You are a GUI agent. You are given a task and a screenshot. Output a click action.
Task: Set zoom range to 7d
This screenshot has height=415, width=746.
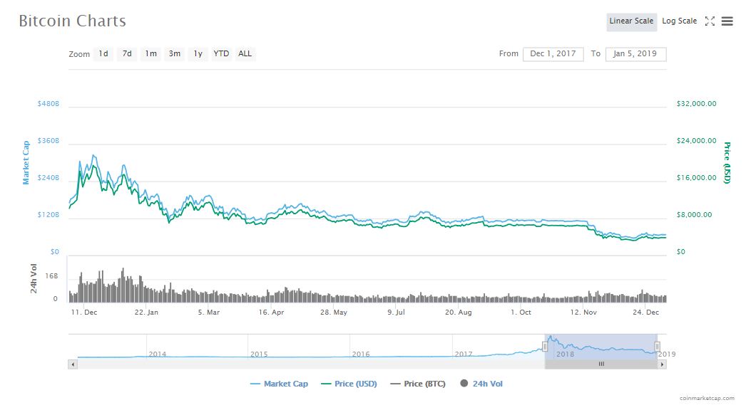click(x=127, y=54)
